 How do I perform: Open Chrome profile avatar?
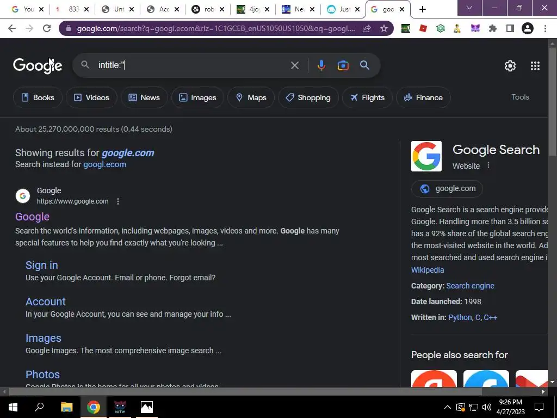[528, 28]
